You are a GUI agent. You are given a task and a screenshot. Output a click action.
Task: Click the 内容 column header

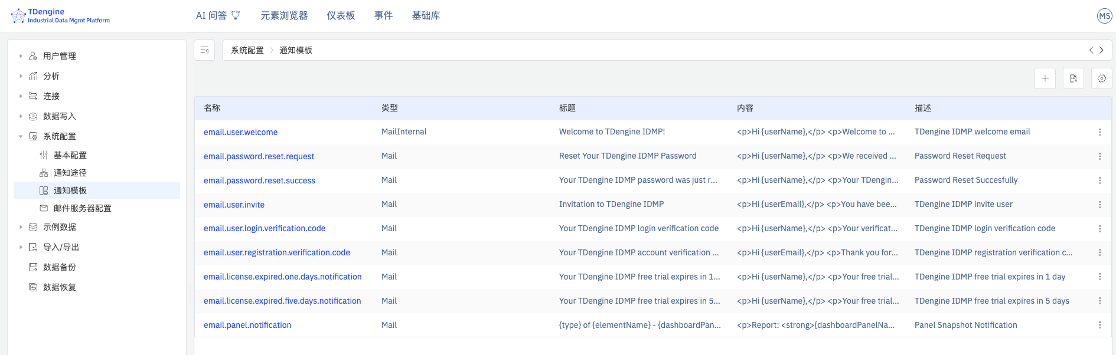[745, 108]
